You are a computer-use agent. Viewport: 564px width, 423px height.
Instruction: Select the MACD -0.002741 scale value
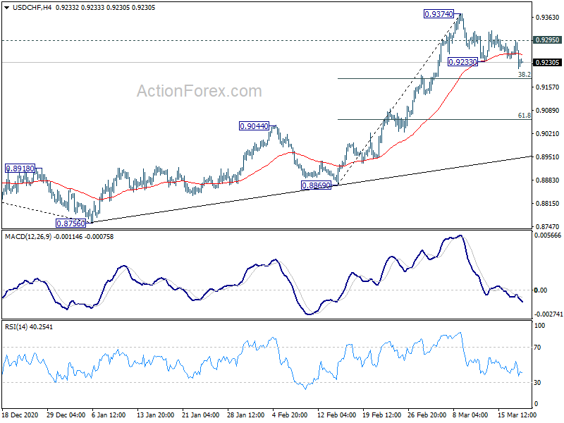click(x=548, y=314)
